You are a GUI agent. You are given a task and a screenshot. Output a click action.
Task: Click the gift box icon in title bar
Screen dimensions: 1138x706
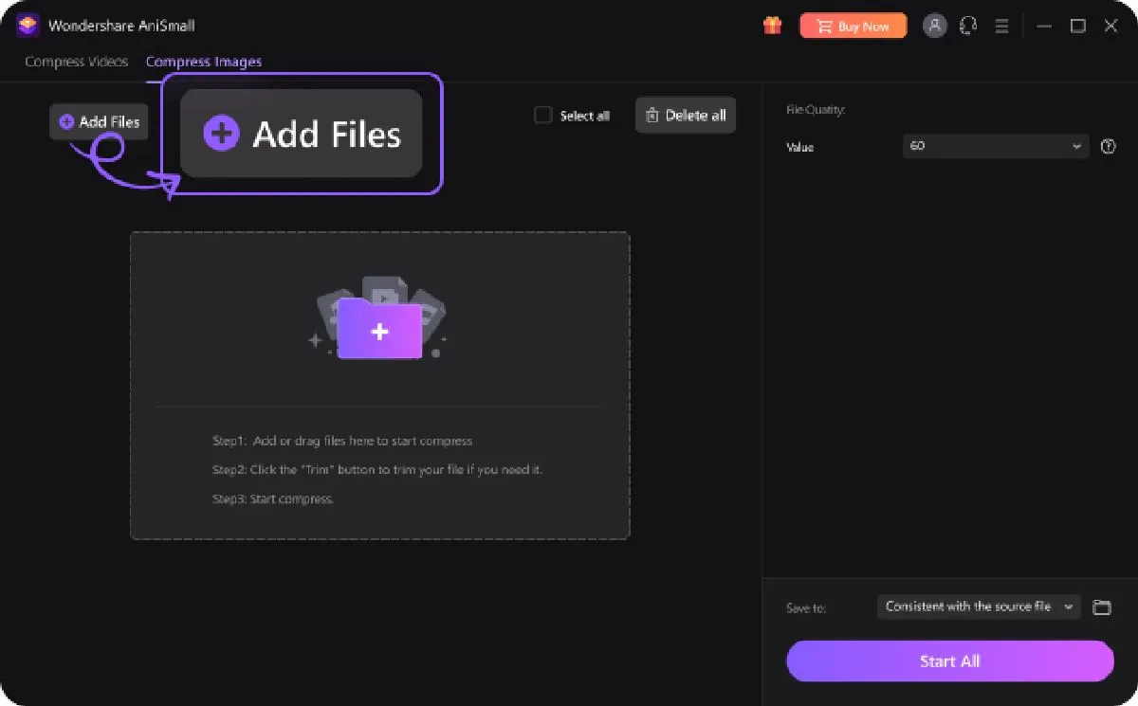(773, 26)
